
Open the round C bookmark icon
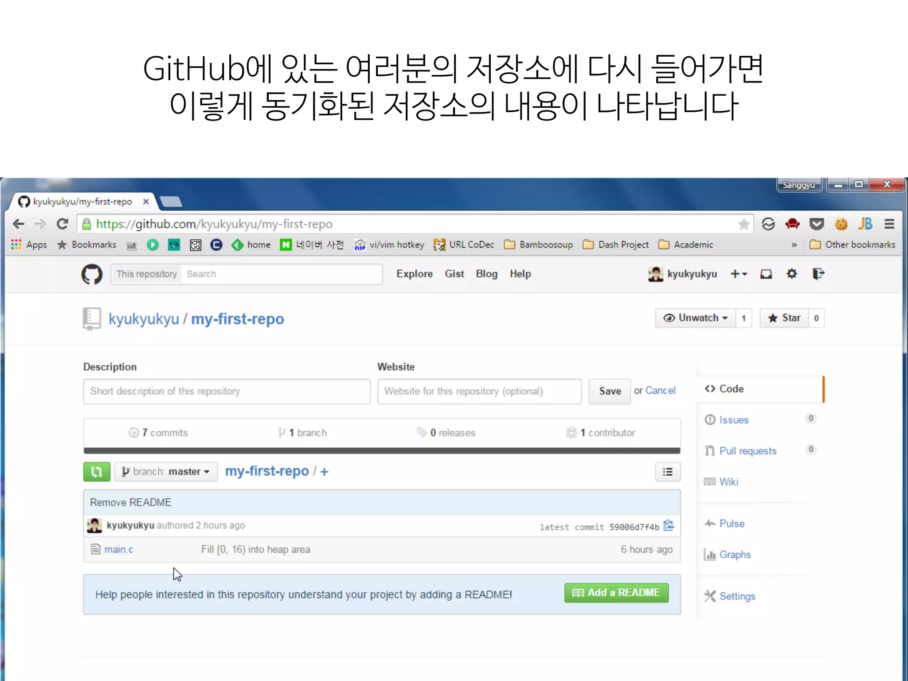pos(216,245)
